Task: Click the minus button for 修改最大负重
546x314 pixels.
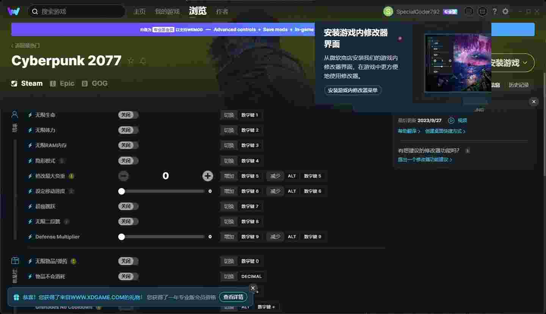Action: (x=124, y=176)
